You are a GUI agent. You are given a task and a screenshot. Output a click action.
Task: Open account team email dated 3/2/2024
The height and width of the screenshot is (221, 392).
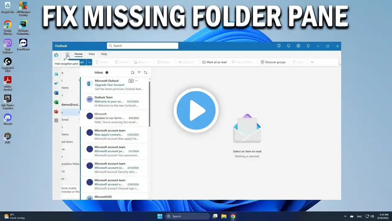[x=114, y=151]
